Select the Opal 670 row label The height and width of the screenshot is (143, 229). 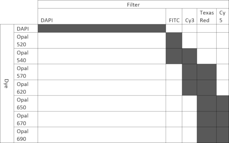coord(26,119)
